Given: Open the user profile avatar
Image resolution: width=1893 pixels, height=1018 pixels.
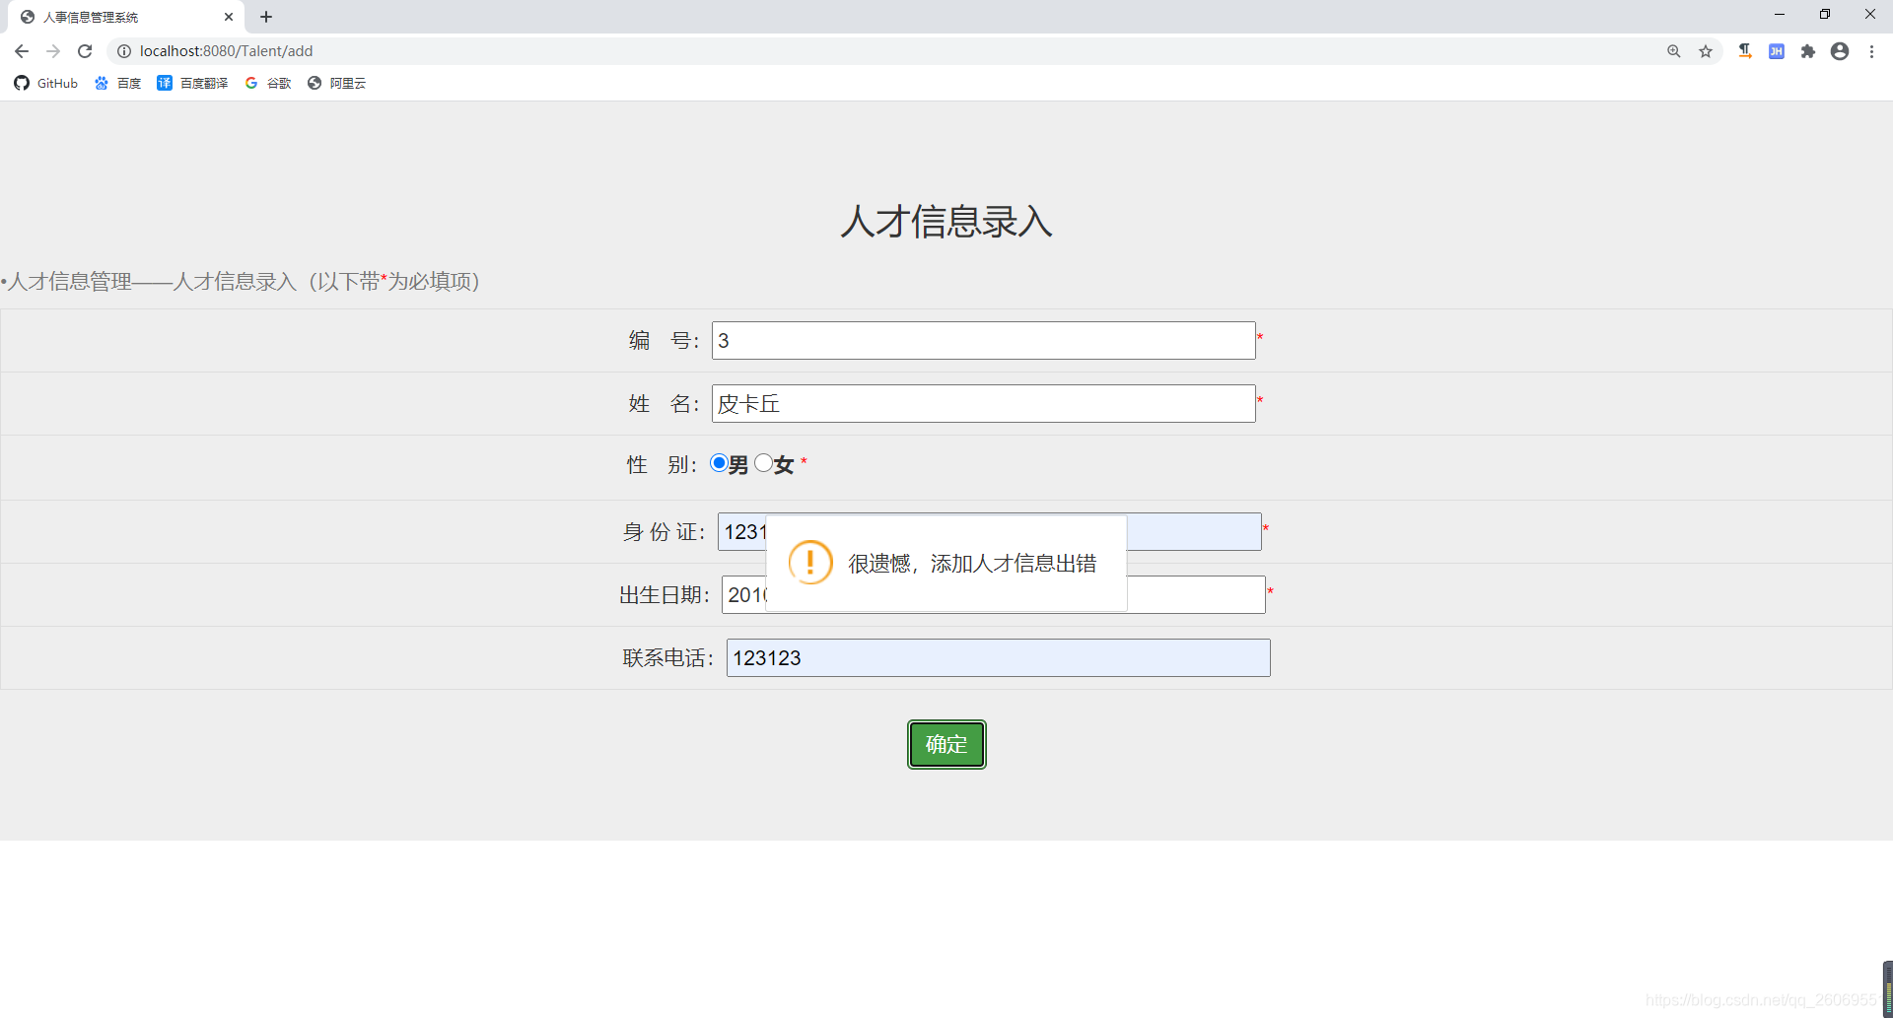Looking at the screenshot, I should pyautogui.click(x=1840, y=51).
